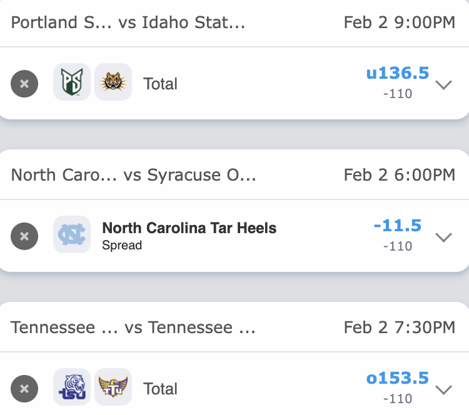Click the Total label beside Portland State logos
Viewport: 469px width, 415px height.
(x=160, y=84)
